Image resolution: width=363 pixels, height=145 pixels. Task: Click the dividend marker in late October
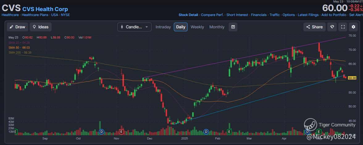point(101,132)
